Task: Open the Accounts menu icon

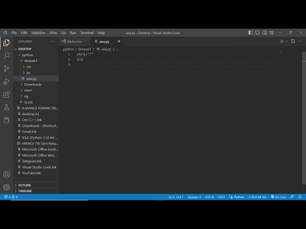Action: point(6,174)
